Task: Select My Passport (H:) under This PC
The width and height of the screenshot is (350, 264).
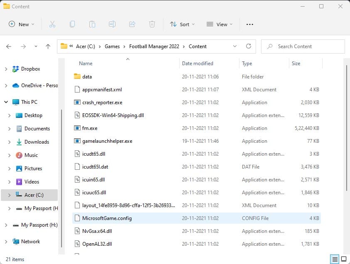Action: (x=41, y=208)
